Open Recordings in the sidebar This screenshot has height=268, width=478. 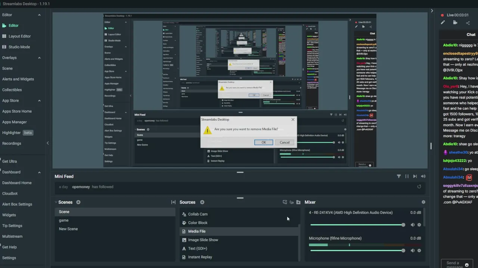click(x=12, y=143)
